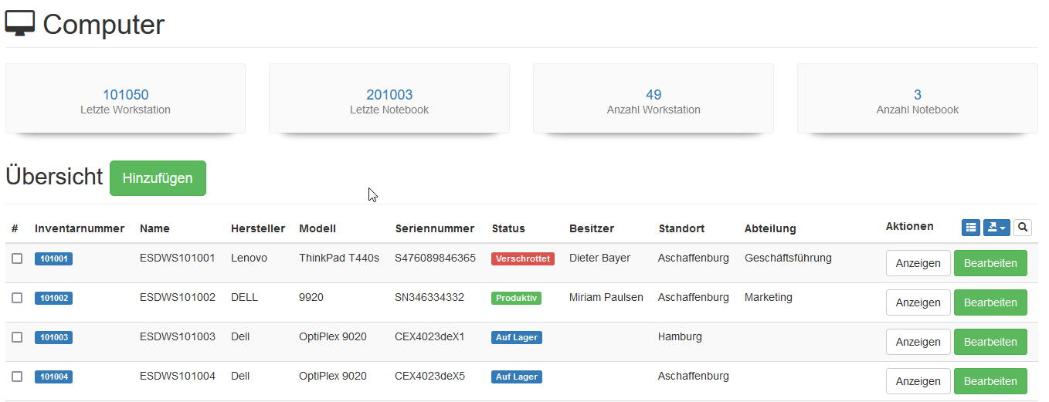Click inventory badge 101002
The height and width of the screenshot is (402, 1049).
point(53,298)
